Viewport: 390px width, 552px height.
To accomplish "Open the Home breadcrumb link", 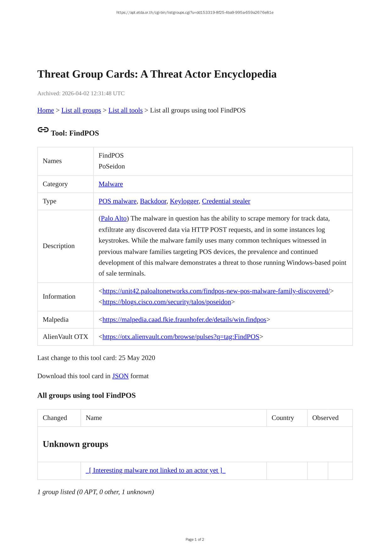I will [46, 110].
